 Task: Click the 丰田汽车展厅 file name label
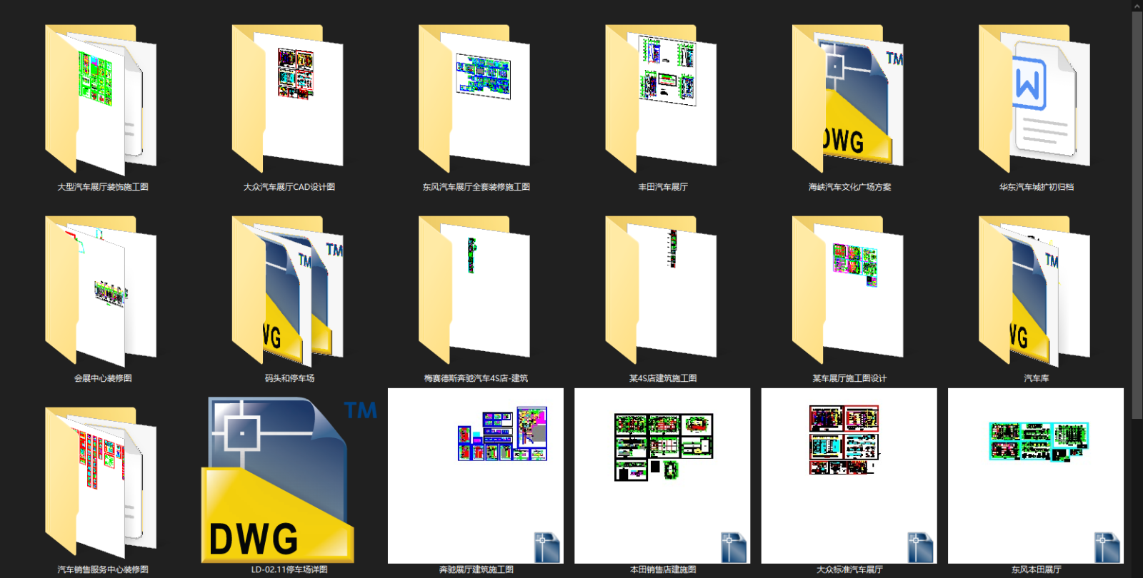[663, 187]
